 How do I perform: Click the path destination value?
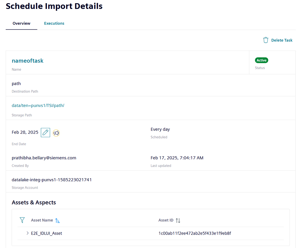[16, 84]
